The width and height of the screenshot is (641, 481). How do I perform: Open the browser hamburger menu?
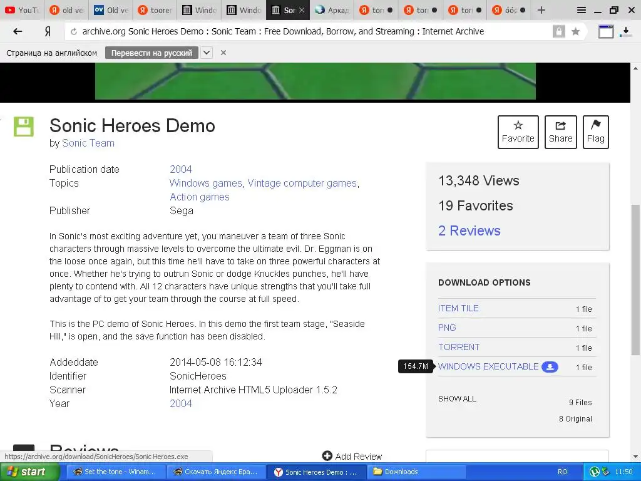[582, 10]
